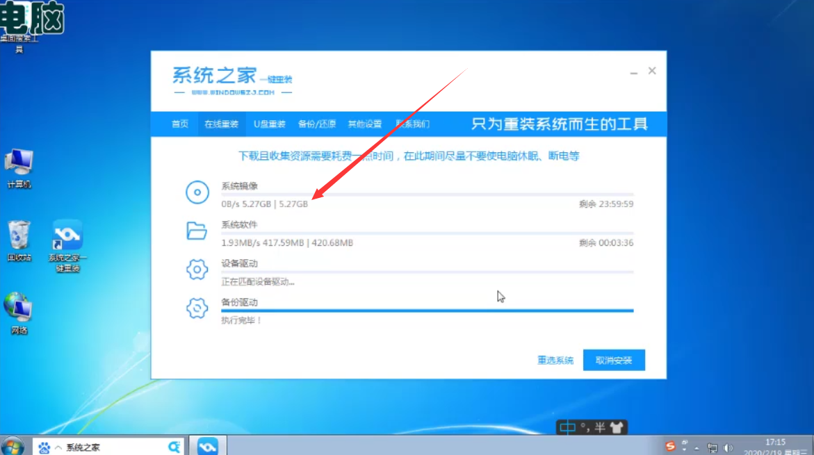
Task: Click the 取消安装 button
Action: (614, 360)
